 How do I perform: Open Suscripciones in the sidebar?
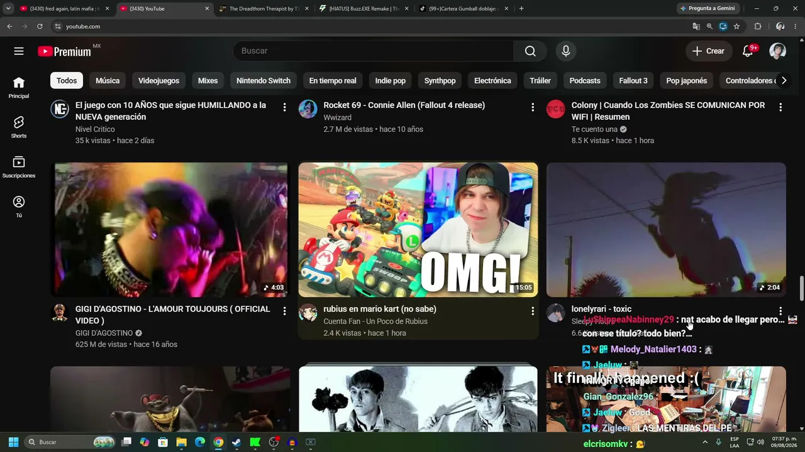pyautogui.click(x=19, y=167)
